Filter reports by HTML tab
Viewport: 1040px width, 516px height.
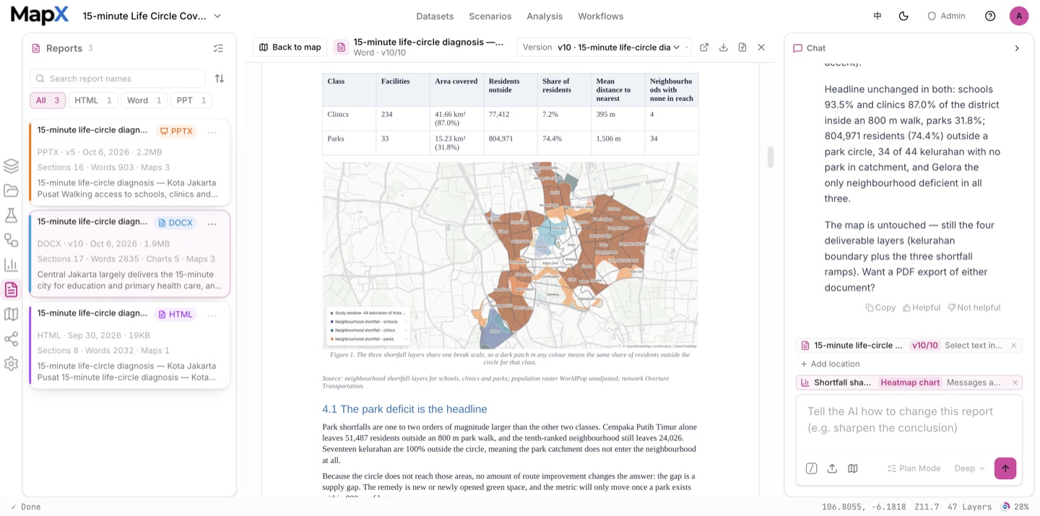tap(93, 100)
